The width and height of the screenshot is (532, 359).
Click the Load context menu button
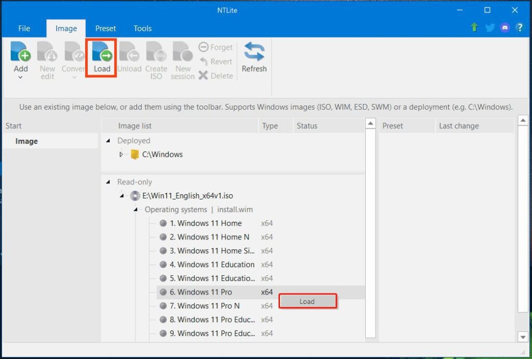tap(308, 301)
